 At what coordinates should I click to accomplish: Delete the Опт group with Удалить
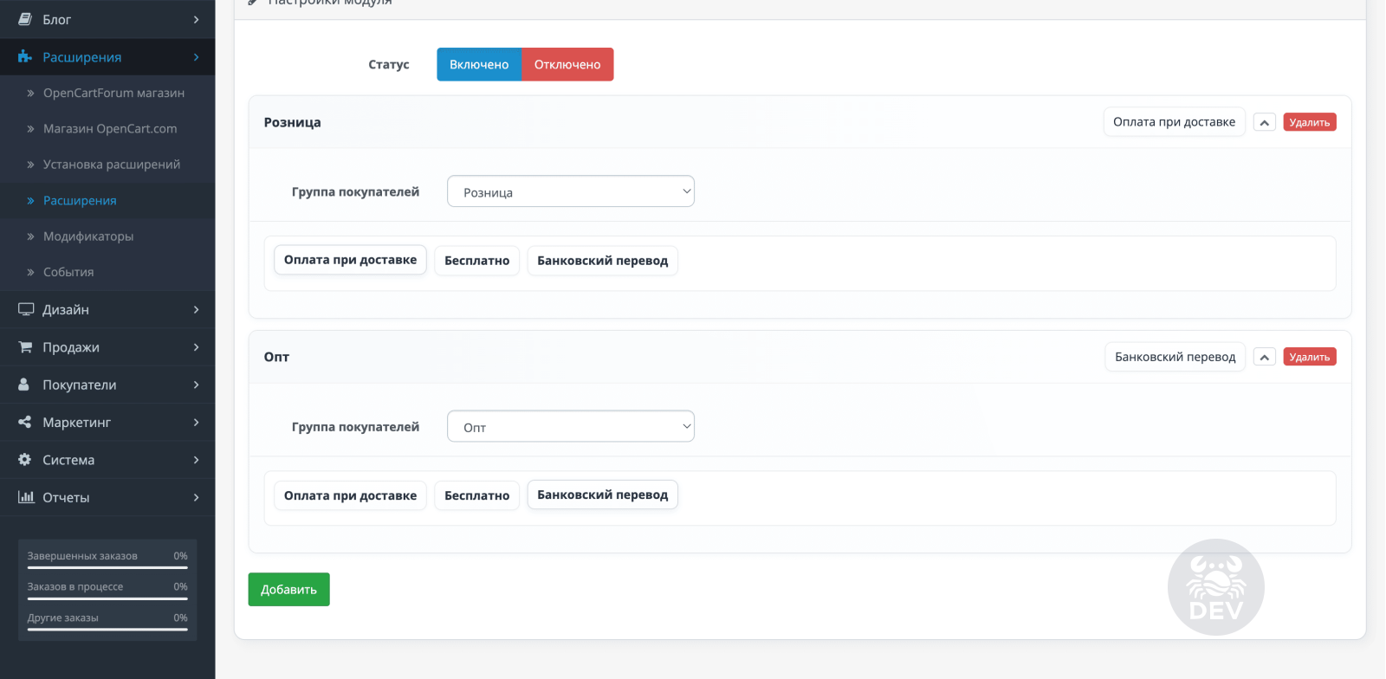(1309, 357)
